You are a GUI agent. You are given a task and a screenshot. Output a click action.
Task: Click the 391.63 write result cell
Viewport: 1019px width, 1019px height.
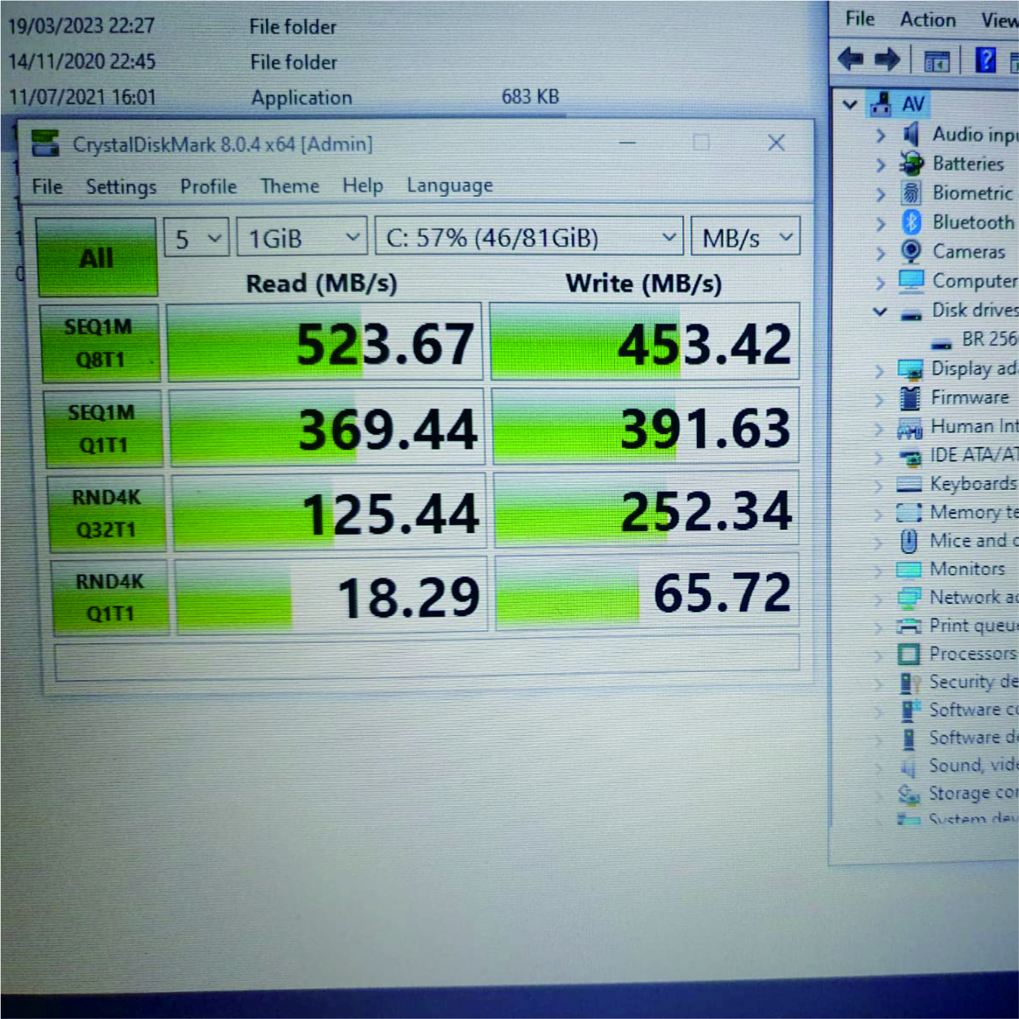(646, 426)
